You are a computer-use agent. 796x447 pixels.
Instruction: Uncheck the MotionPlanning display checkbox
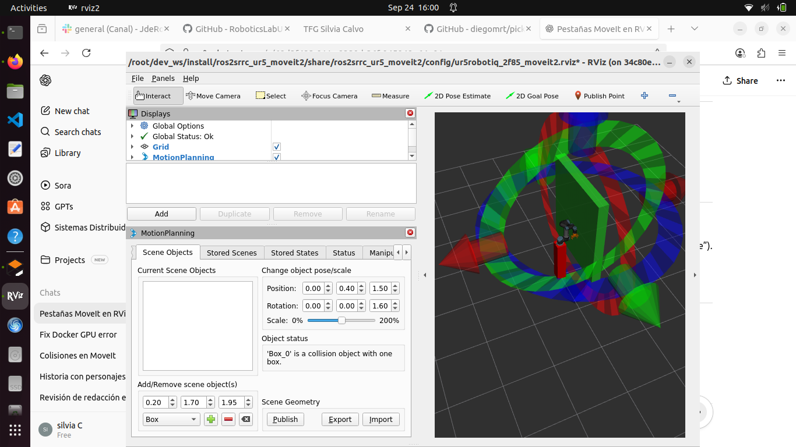[277, 157]
